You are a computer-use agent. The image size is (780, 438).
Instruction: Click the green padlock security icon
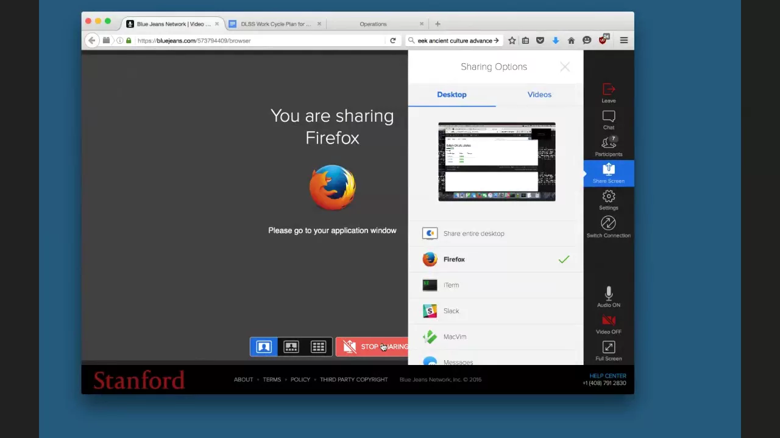tap(129, 41)
